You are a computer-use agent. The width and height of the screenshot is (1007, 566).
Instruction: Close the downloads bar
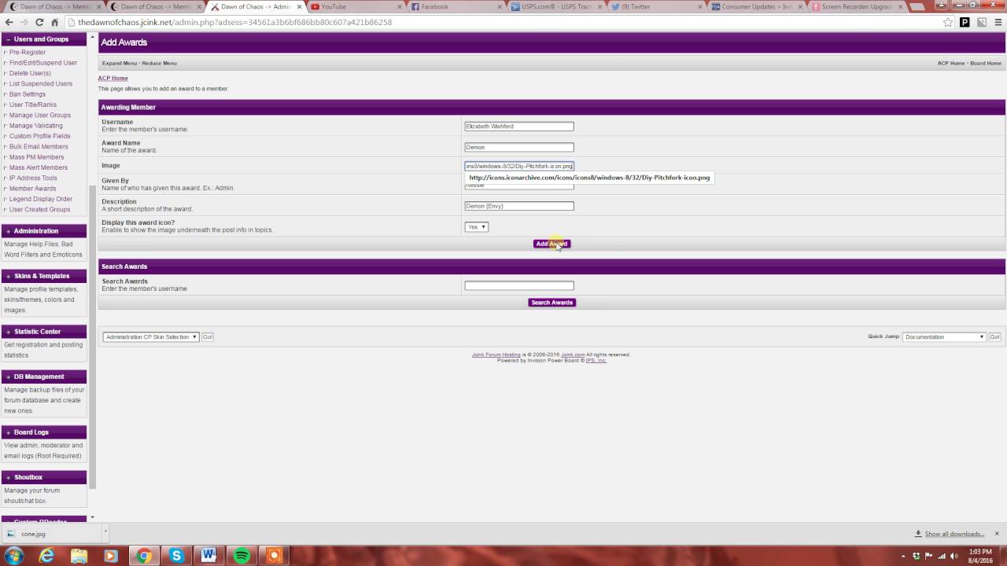point(997,534)
